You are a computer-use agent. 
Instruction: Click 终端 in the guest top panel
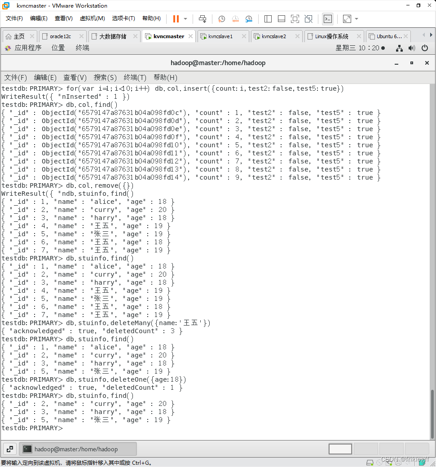click(82, 48)
